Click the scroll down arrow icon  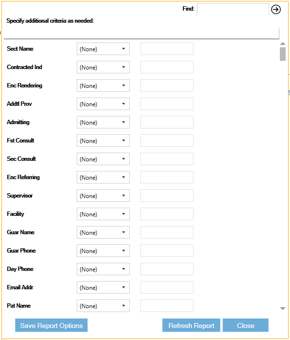(282, 308)
